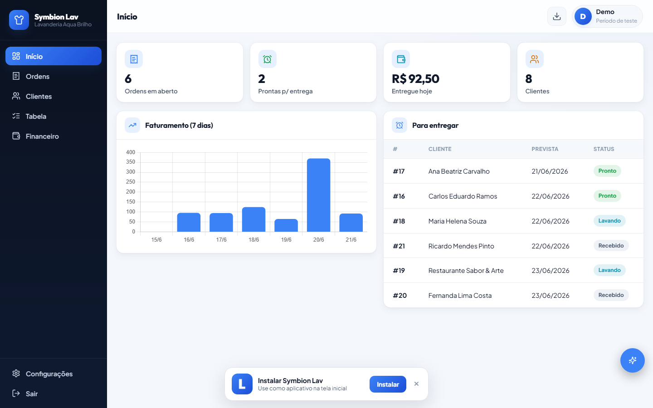Click the Entregue hoje wallet icon

[x=401, y=59]
